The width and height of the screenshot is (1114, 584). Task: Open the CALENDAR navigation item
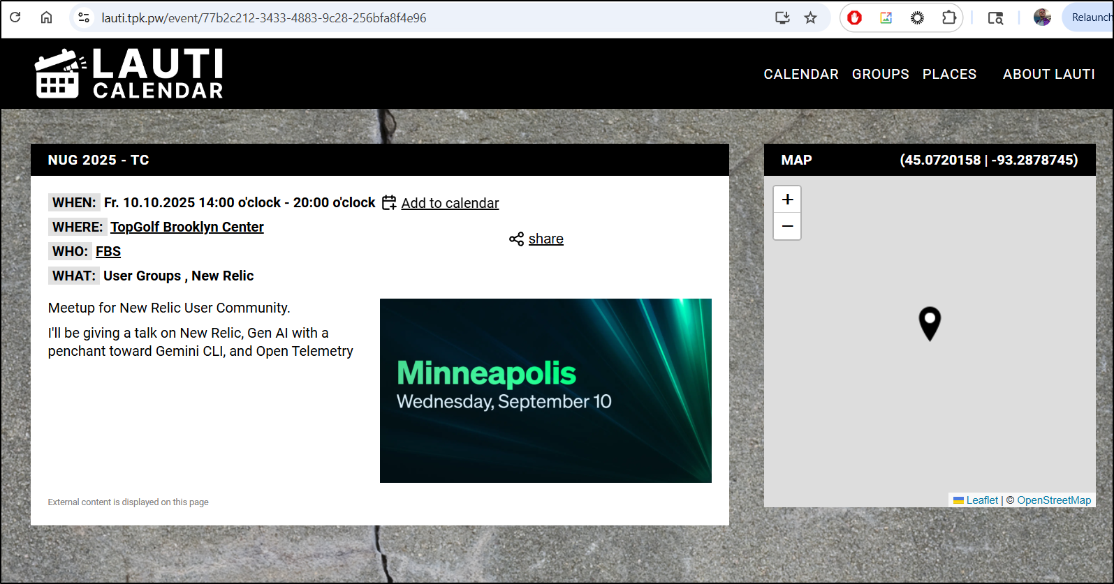[801, 74]
